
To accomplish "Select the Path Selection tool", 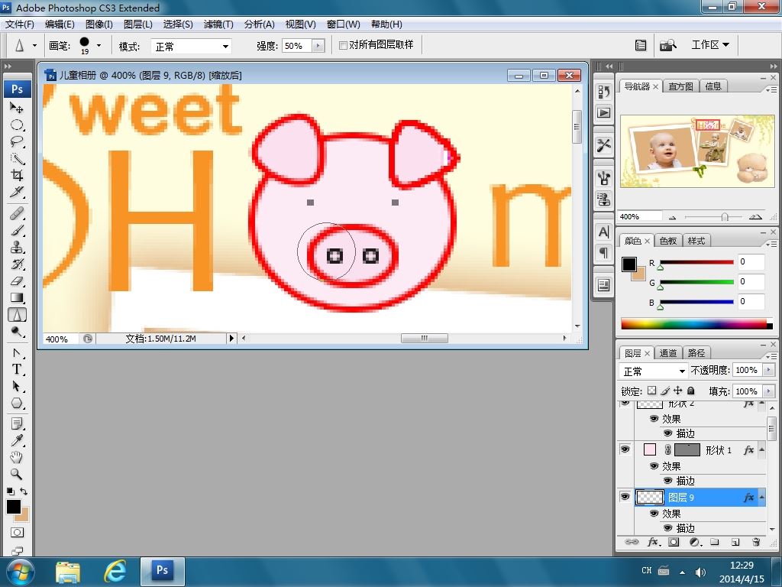I will coord(17,386).
